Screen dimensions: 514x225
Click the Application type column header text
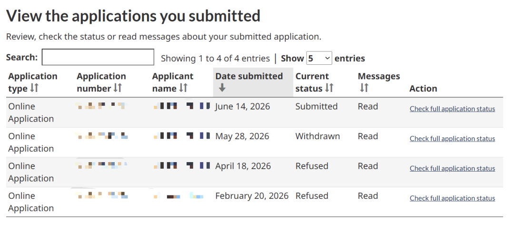(x=33, y=82)
